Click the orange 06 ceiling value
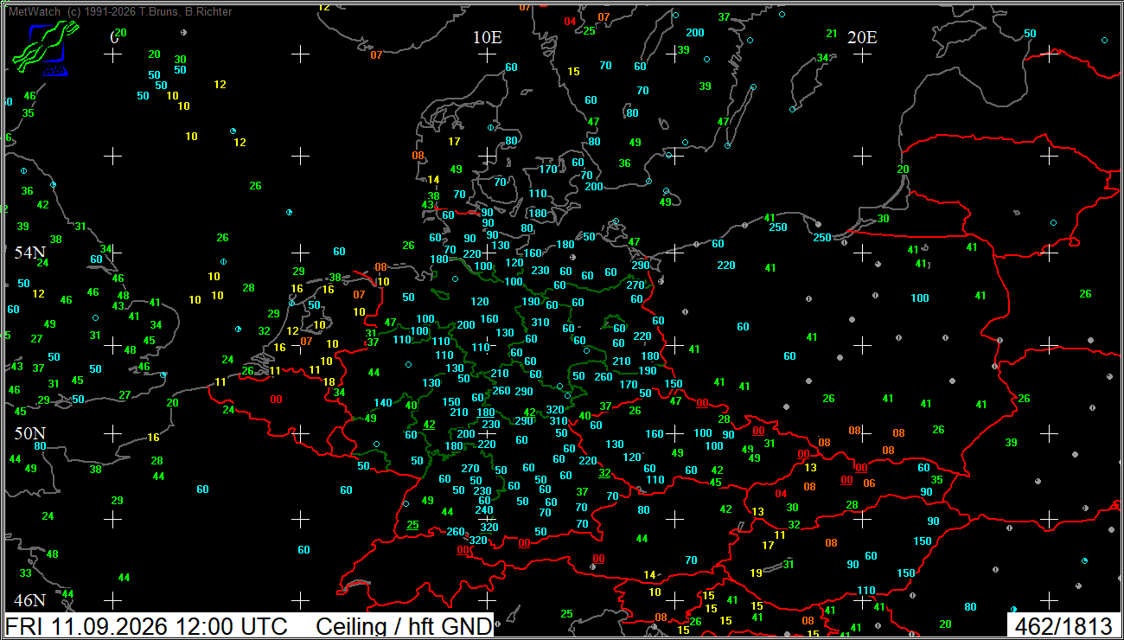This screenshot has width=1124, height=640. click(869, 483)
